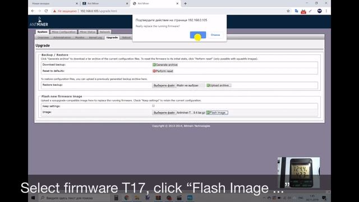The width and height of the screenshot is (359, 202).
Task: Click the not-secure warning icon
Action: point(54,11)
